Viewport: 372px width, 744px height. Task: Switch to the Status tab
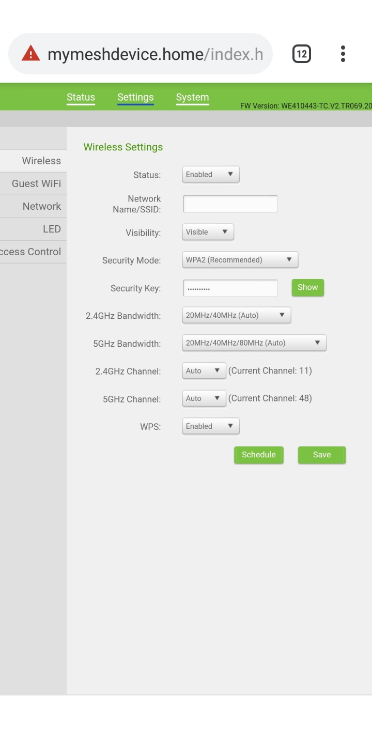coord(81,97)
